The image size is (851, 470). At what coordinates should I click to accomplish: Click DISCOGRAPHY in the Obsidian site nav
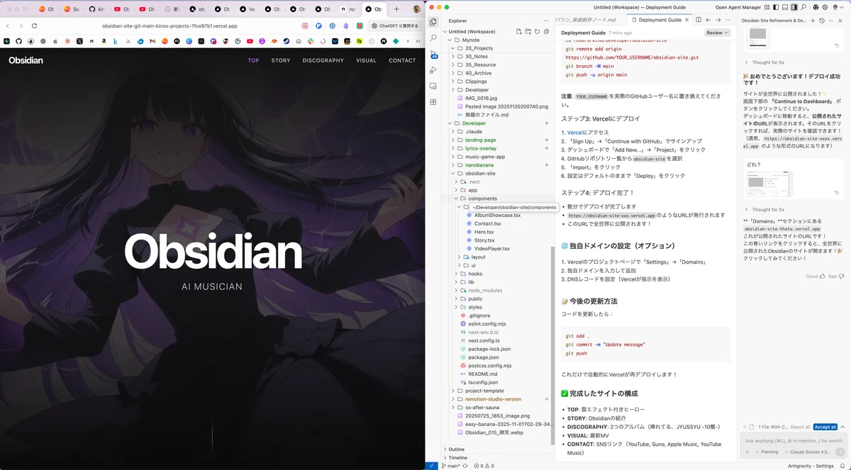click(323, 60)
